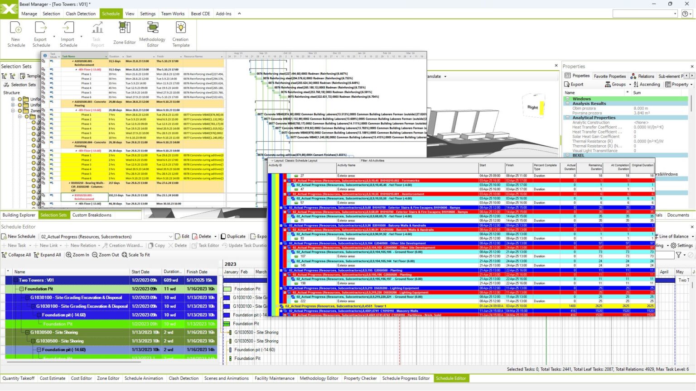This screenshot has height=391, width=696.
Task: Switch to the Clash Detection ribbon tab
Action: (81, 14)
